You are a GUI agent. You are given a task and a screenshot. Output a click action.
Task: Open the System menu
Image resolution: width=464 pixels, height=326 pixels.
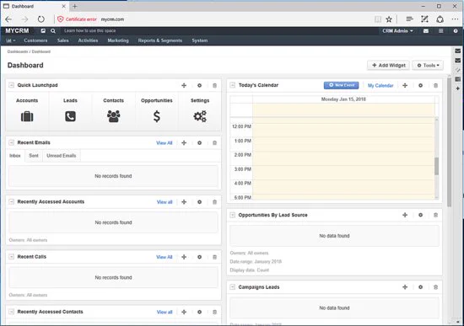199,40
